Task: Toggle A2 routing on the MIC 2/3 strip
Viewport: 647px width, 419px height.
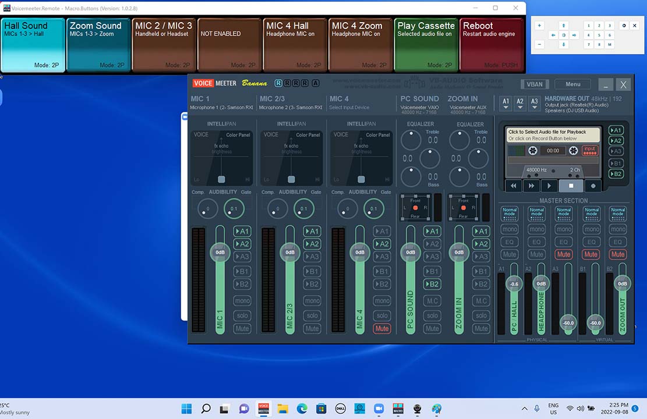Action: (312, 244)
